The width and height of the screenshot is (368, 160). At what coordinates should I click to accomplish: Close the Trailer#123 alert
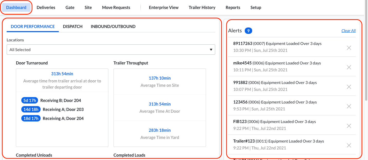349,145
